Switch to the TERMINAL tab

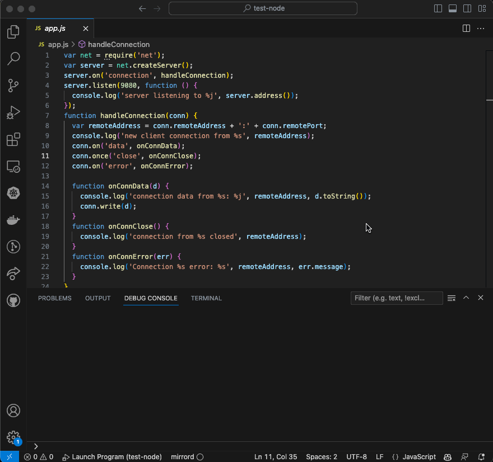tap(206, 298)
